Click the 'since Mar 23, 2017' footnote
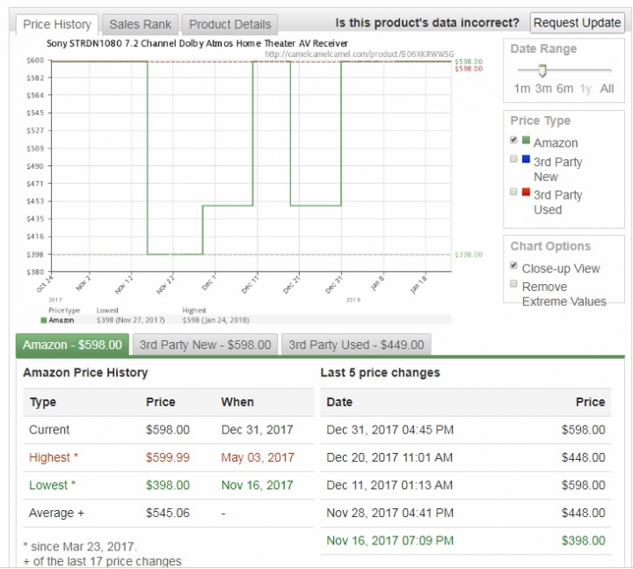Screen dimensions: 633x569 click(80, 546)
